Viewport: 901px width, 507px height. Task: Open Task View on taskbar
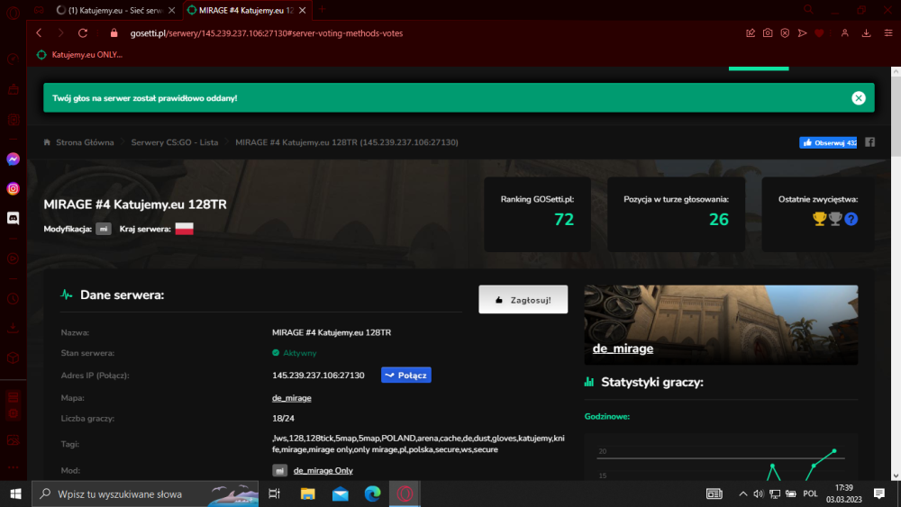tap(275, 493)
